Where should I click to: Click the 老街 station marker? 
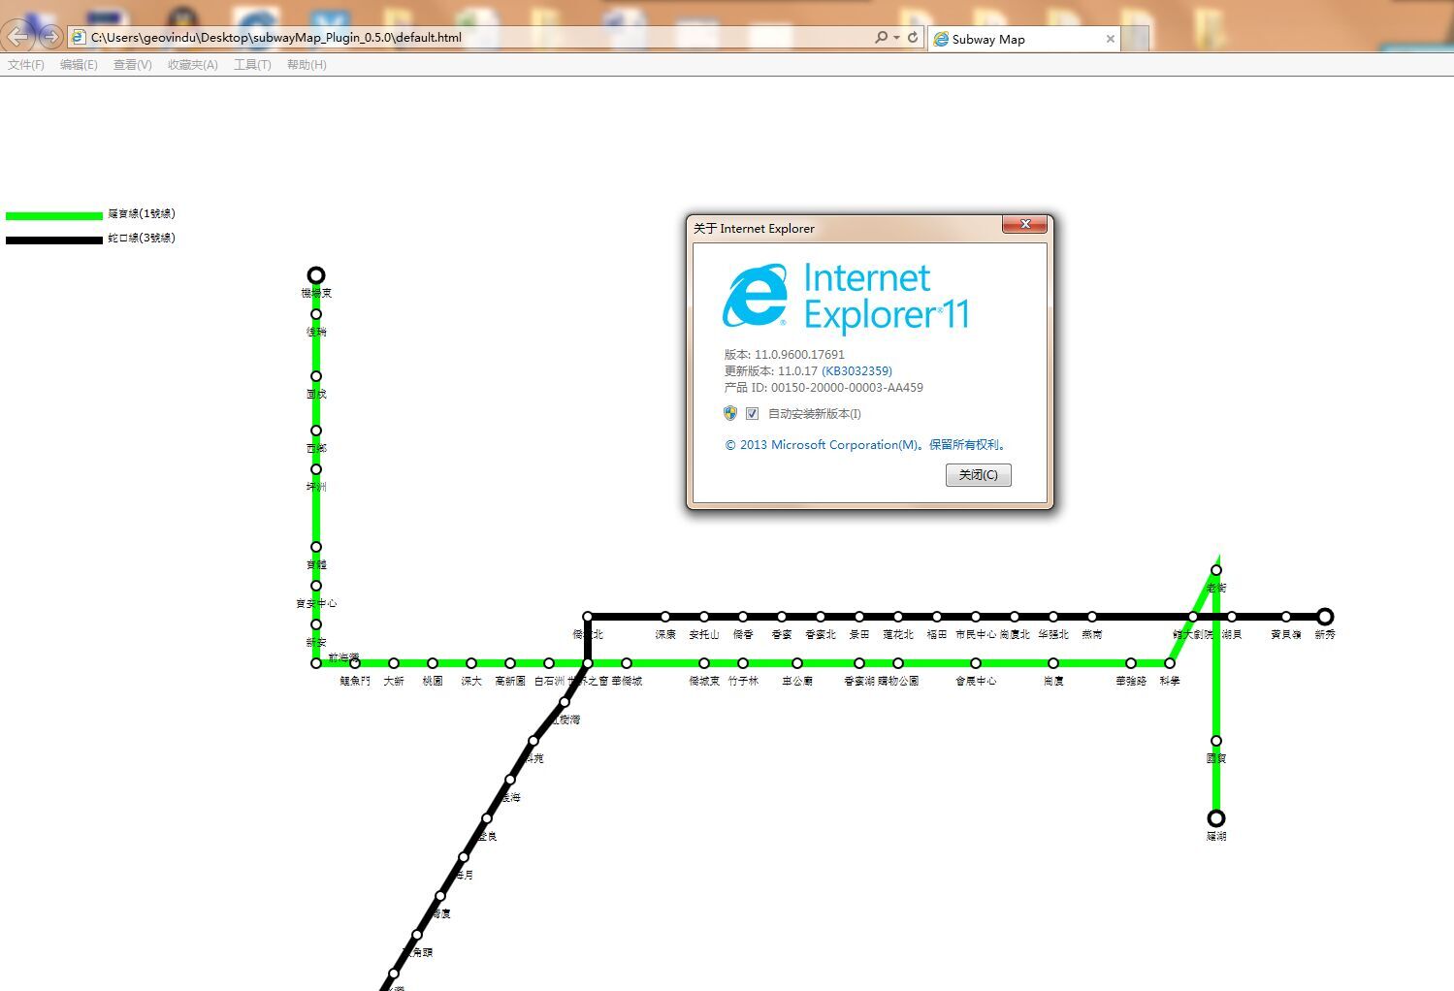click(x=1216, y=570)
